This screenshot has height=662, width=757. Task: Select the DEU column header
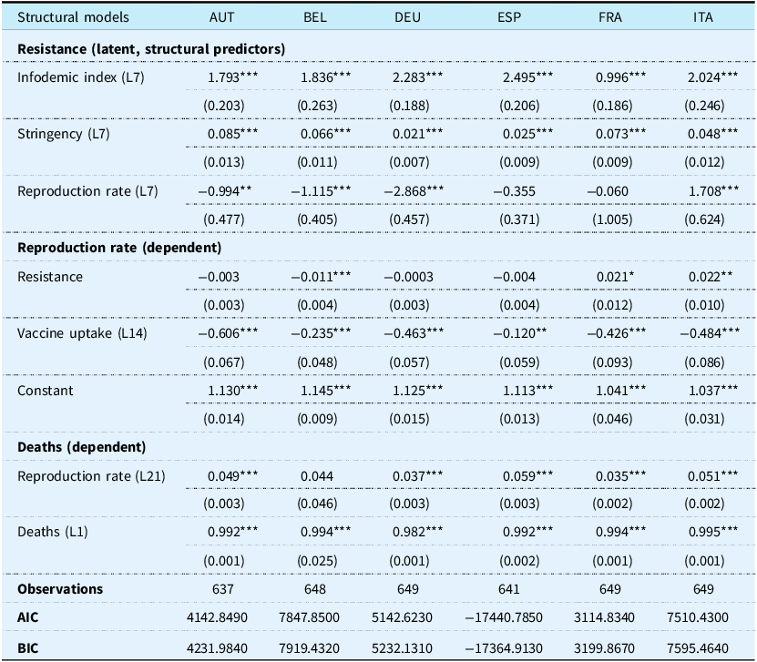click(x=407, y=17)
